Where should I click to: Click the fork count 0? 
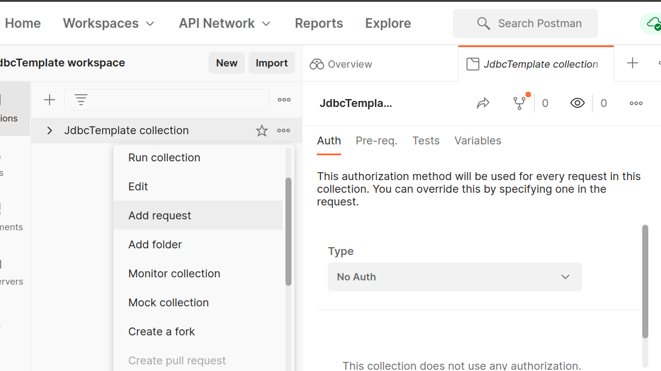point(545,103)
